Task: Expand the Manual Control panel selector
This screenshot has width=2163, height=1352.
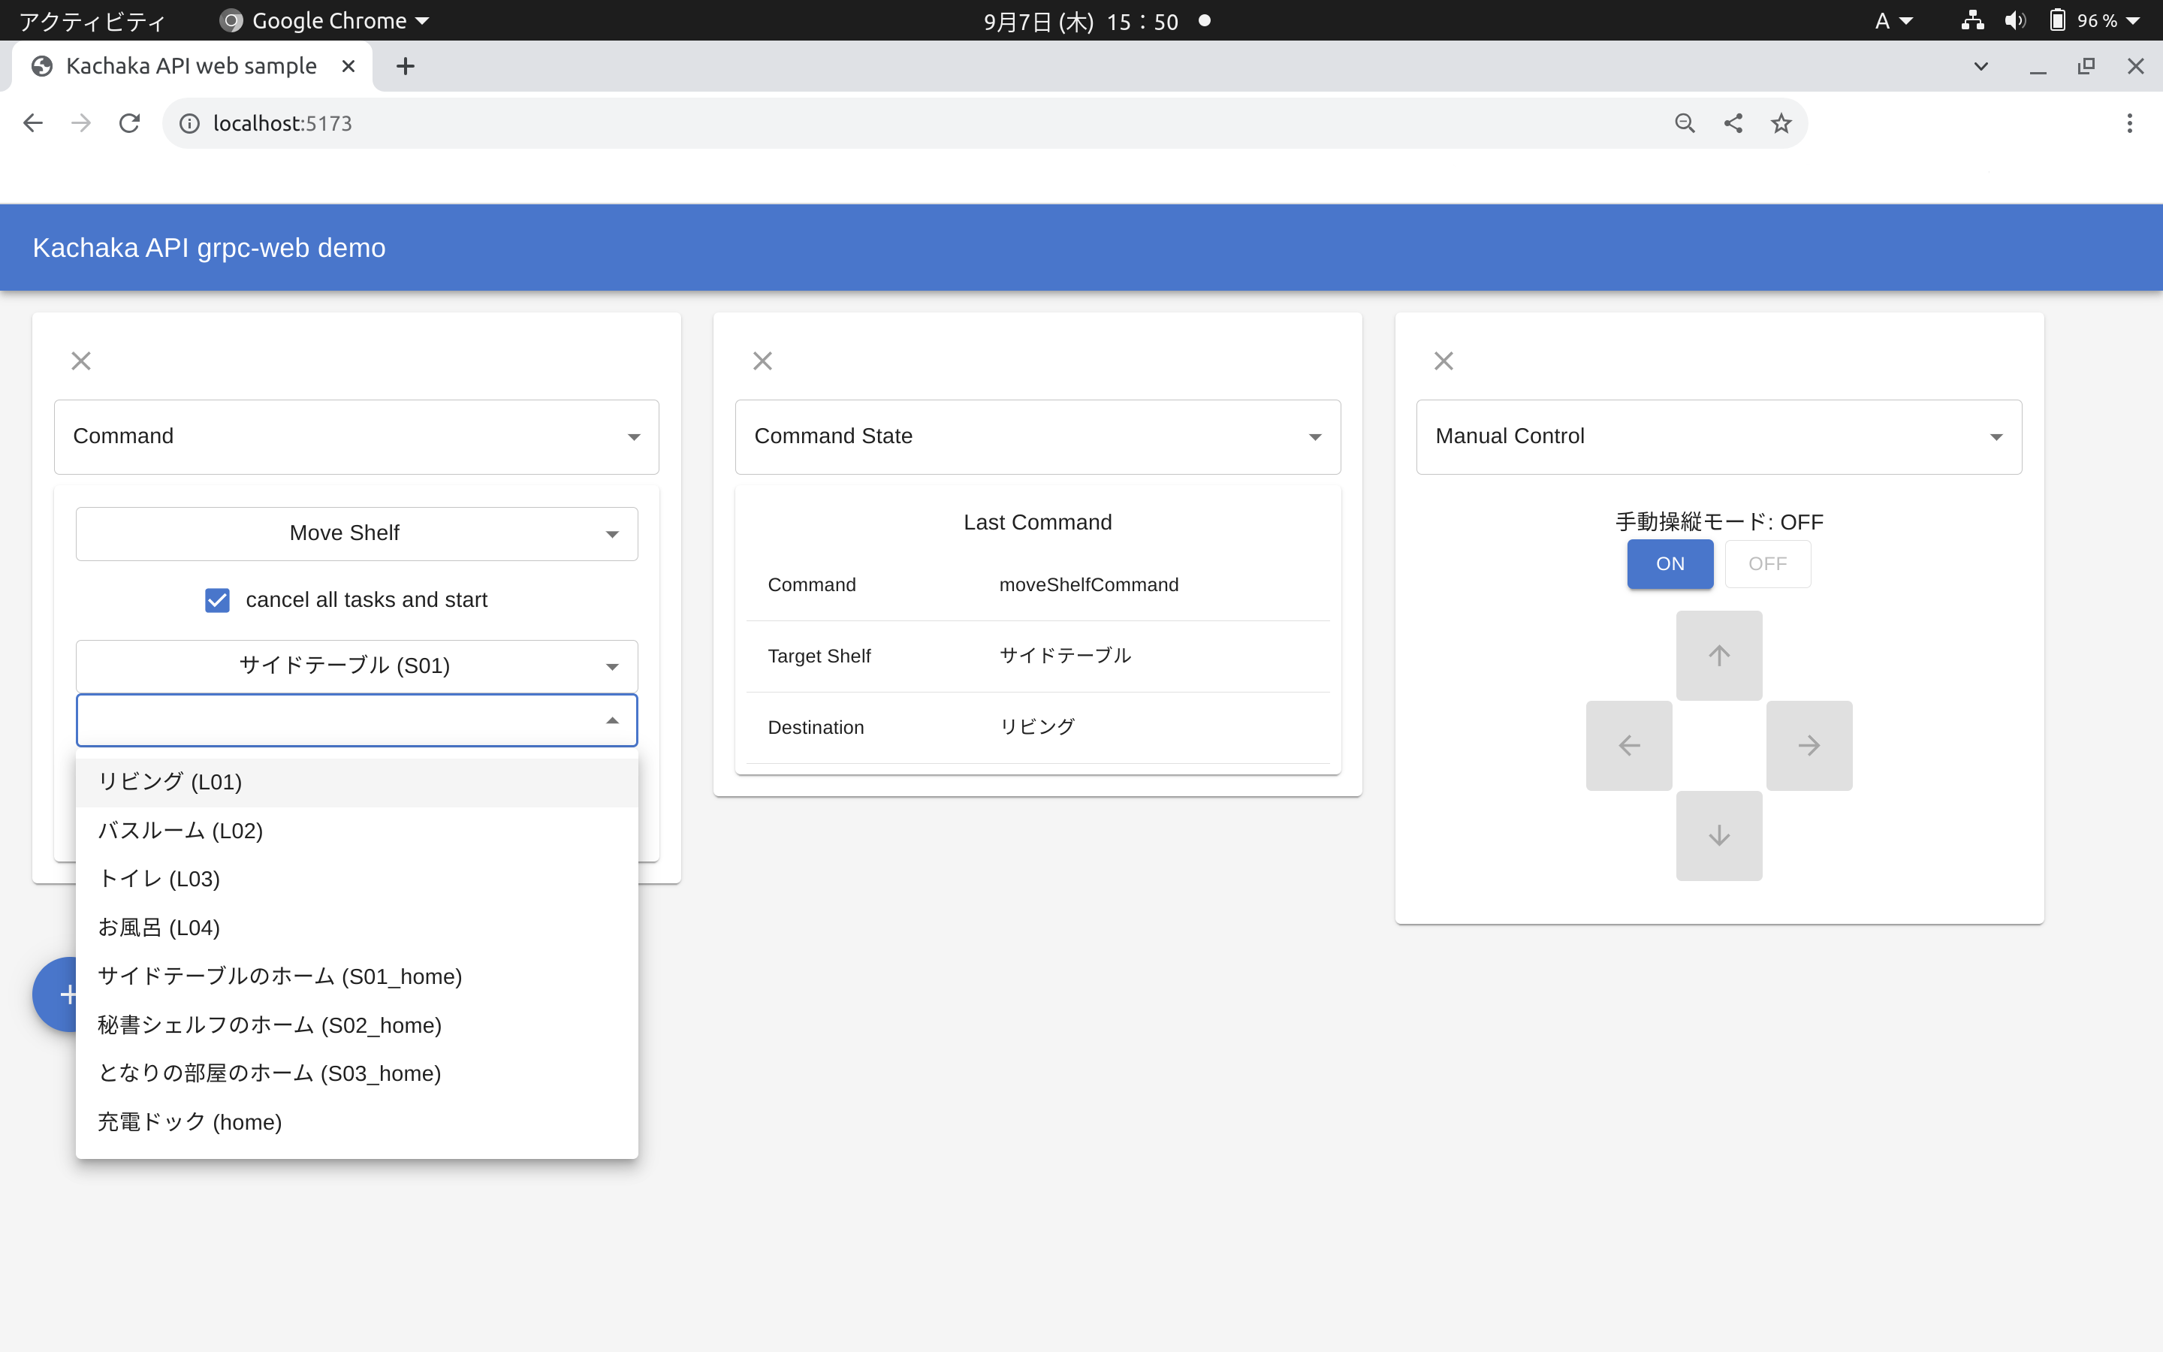Action: tap(1718, 436)
